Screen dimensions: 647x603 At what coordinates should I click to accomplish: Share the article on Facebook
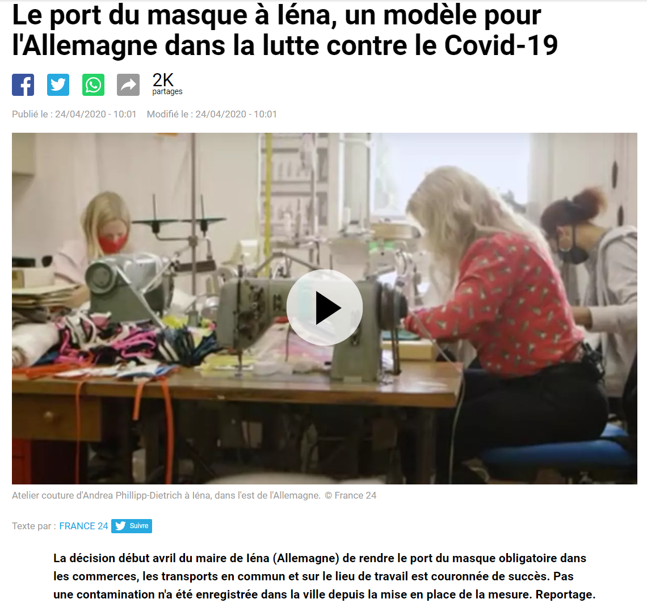tap(23, 85)
